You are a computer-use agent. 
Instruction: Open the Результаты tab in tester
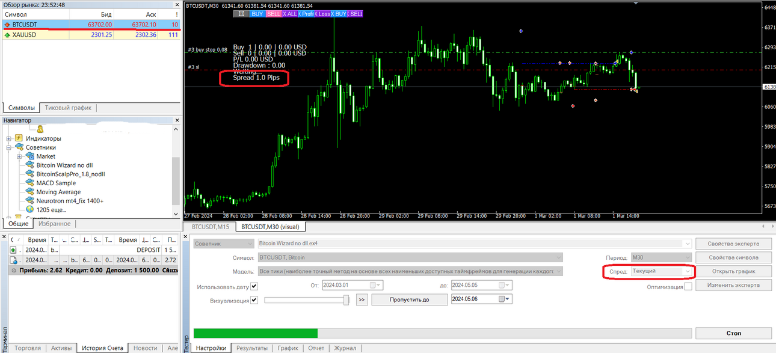coord(251,348)
